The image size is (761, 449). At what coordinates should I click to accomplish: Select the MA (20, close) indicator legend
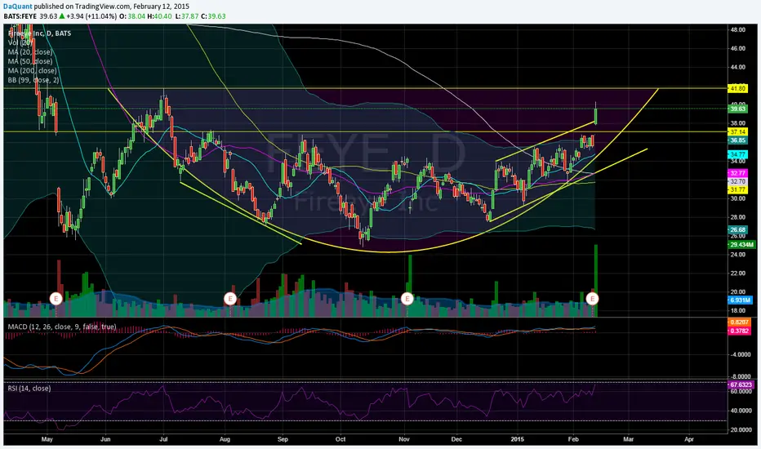(x=29, y=52)
